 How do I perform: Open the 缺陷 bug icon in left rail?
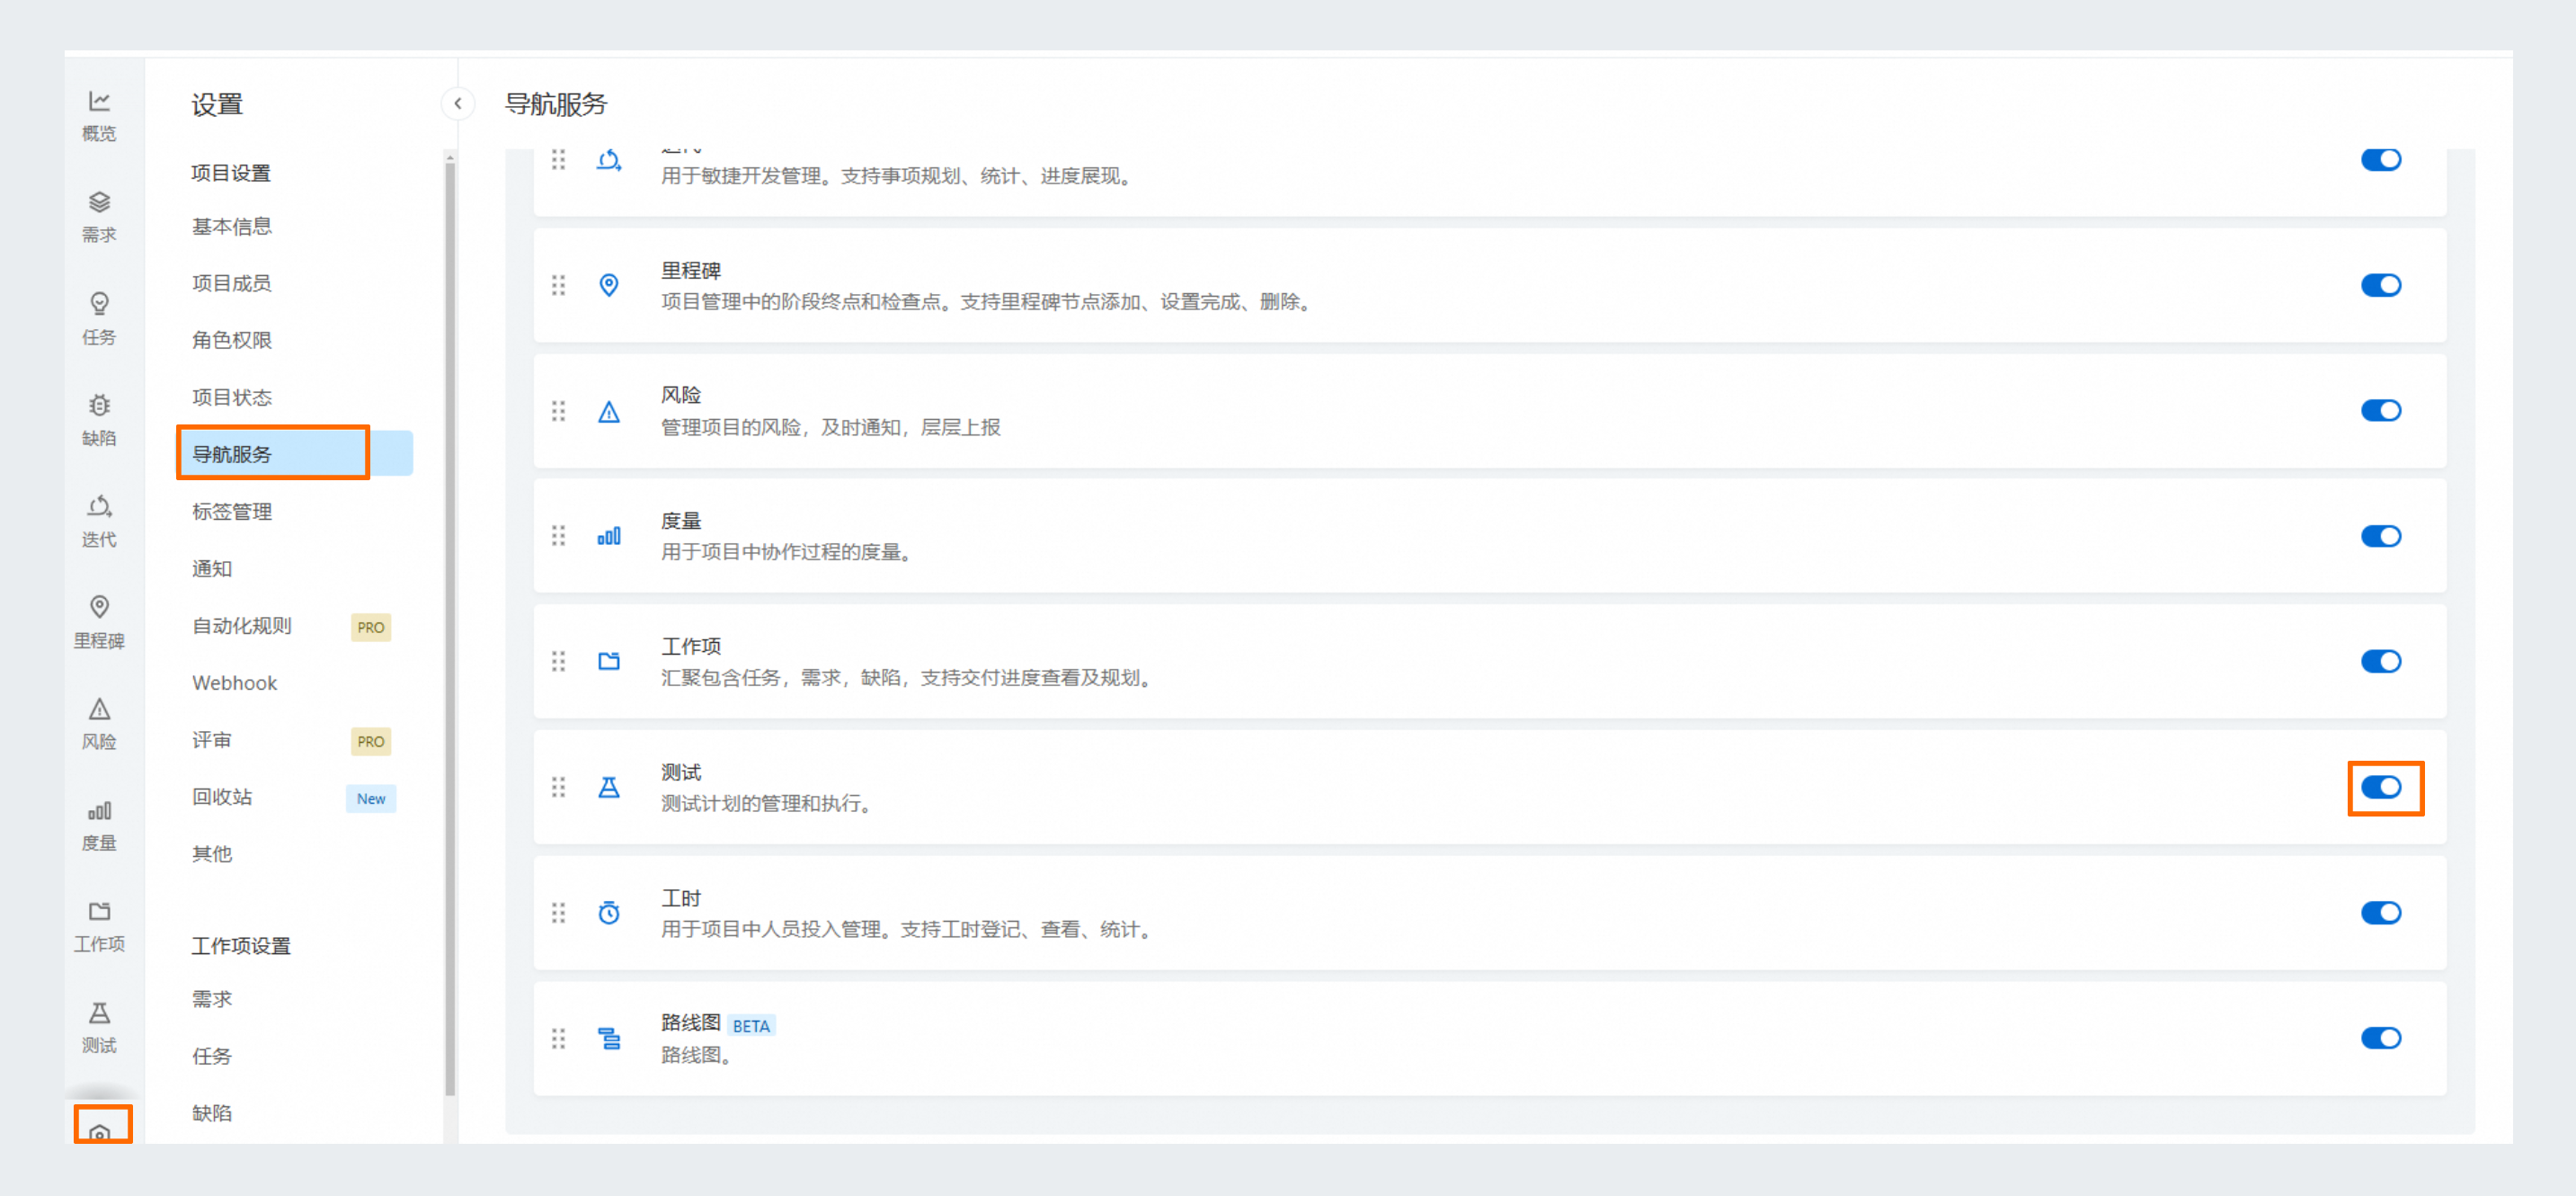click(x=99, y=420)
